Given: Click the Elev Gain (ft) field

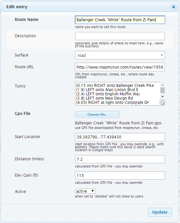Looking at the screenshot, I should point(120,176).
